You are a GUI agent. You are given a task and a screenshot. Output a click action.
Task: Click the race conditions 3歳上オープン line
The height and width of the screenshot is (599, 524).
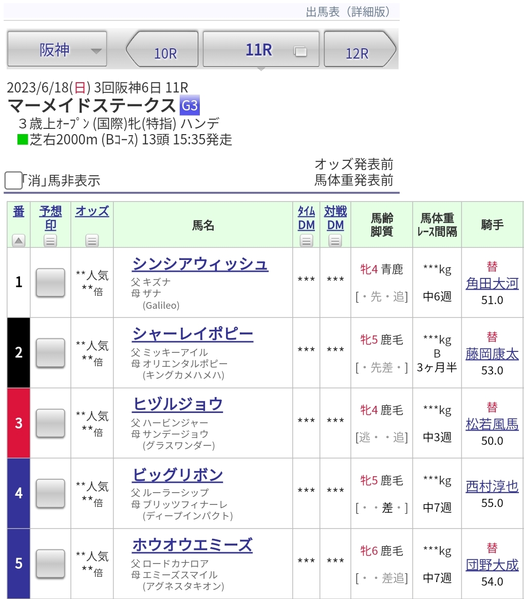tap(119, 123)
